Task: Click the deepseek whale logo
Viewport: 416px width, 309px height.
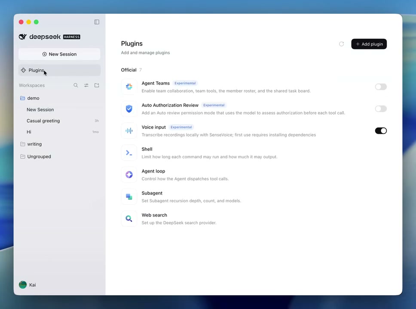Action: pyautogui.click(x=23, y=37)
